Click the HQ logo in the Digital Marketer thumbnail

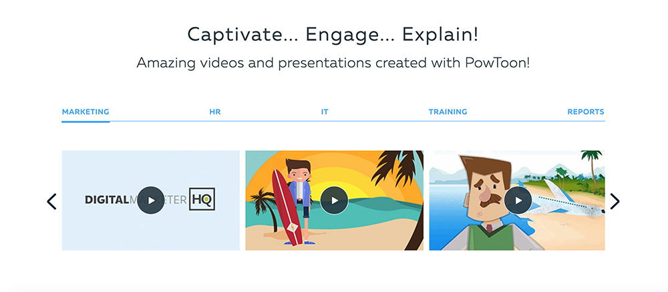[x=202, y=199]
